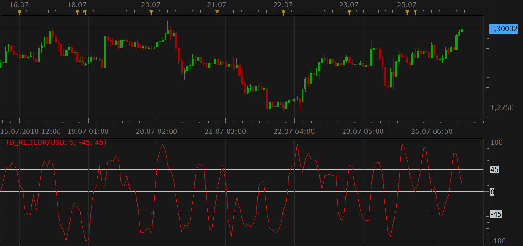Click the 45 overbought level label
This screenshot has width=523, height=246.
pos(494,170)
